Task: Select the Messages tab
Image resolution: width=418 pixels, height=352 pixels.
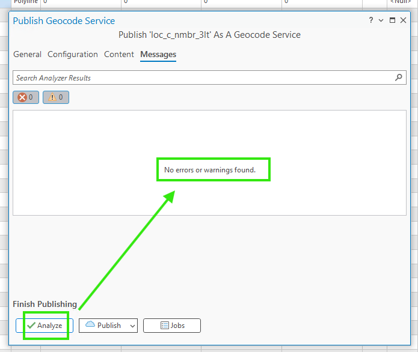Action: (x=158, y=55)
